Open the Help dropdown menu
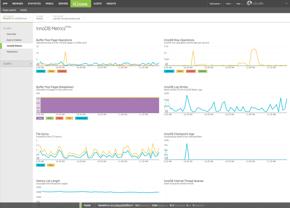Viewport: 290px width, 208px height. [x=239, y=4]
